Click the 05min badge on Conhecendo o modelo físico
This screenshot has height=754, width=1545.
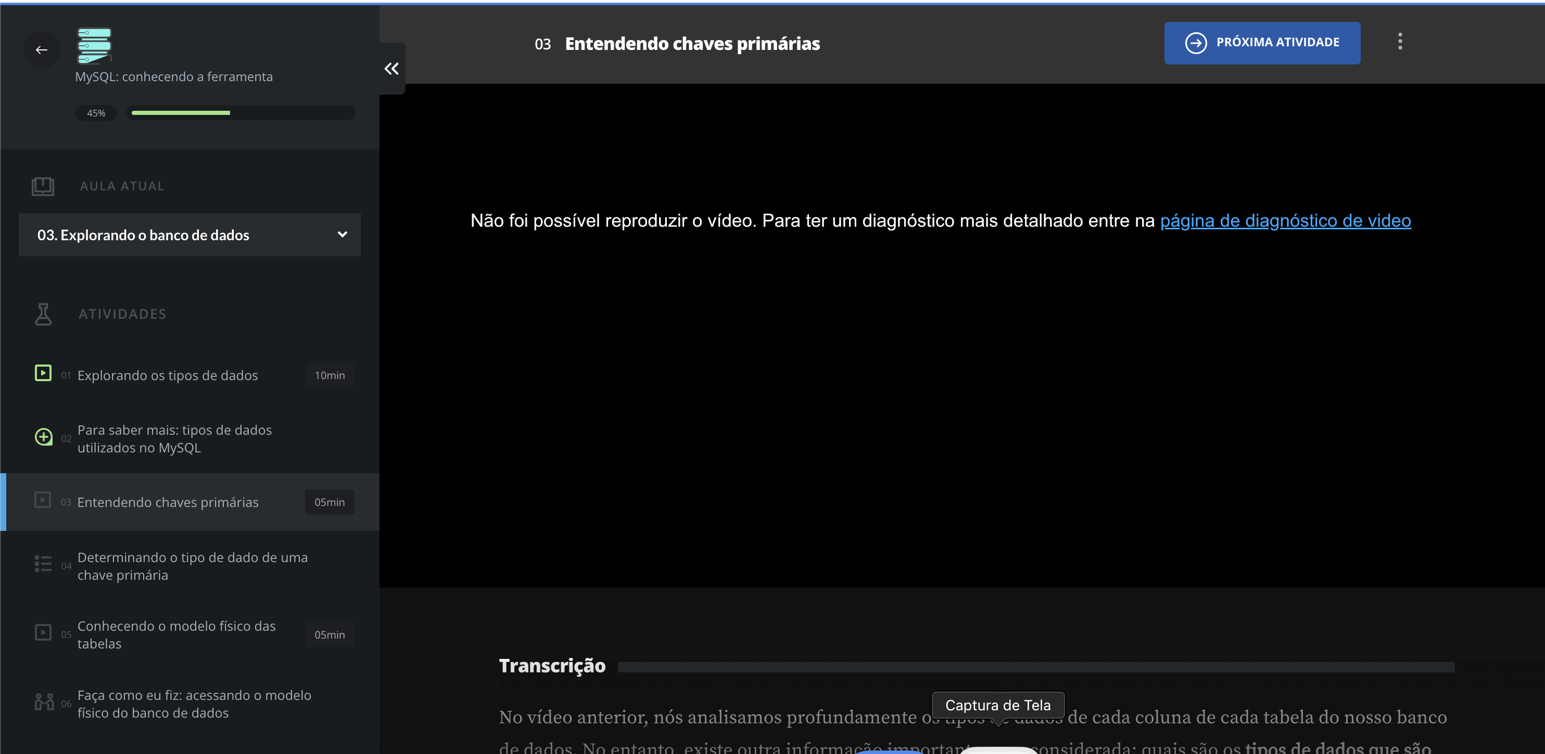click(x=330, y=635)
